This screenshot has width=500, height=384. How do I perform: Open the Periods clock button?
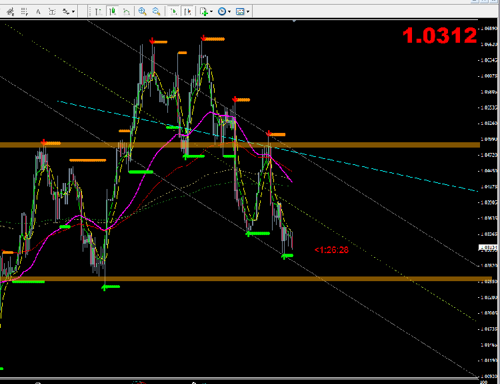pos(222,12)
